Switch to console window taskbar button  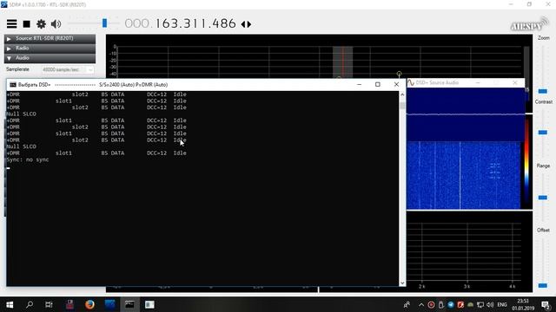[129, 304]
